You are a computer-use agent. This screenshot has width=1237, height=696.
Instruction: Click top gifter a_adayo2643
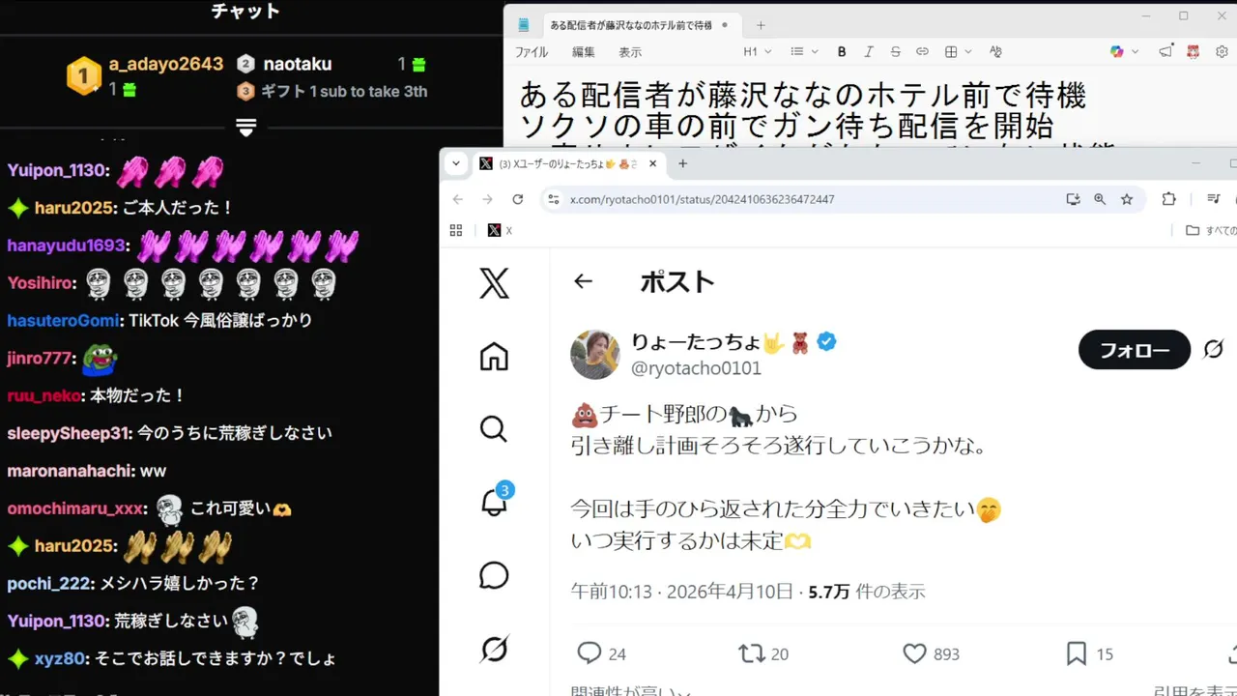click(x=165, y=64)
